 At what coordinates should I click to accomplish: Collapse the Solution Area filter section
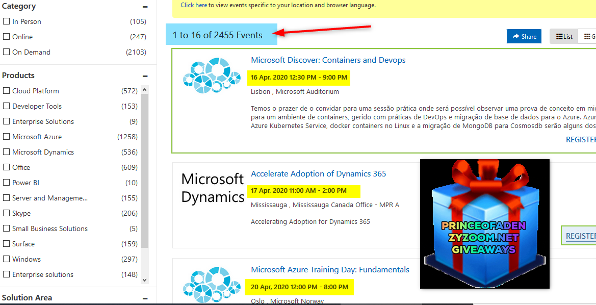click(x=145, y=298)
